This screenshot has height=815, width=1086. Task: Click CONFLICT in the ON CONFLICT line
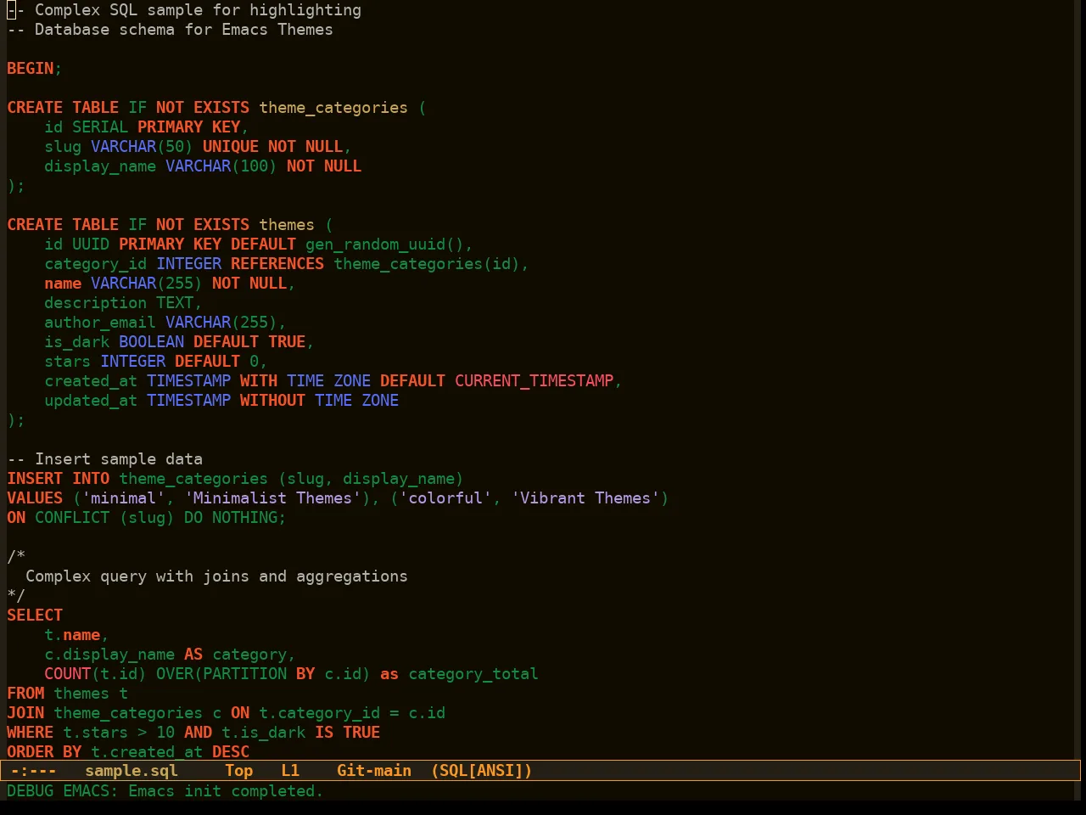72,518
